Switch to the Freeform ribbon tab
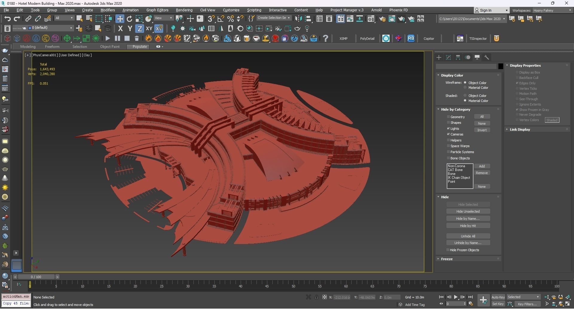Viewport: 574px width, 311px height. coord(52,47)
